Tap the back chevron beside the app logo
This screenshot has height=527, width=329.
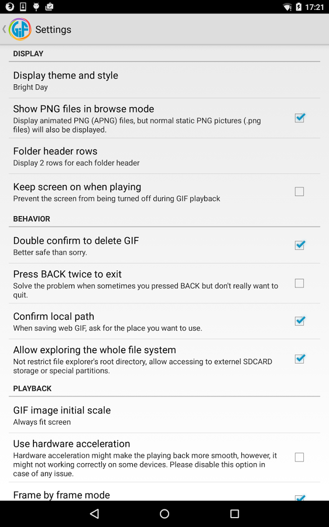tap(4, 29)
